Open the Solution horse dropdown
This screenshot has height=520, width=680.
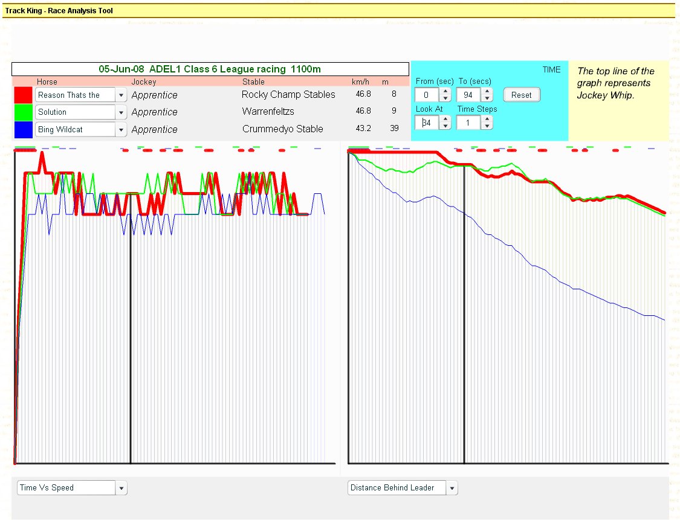pos(121,112)
